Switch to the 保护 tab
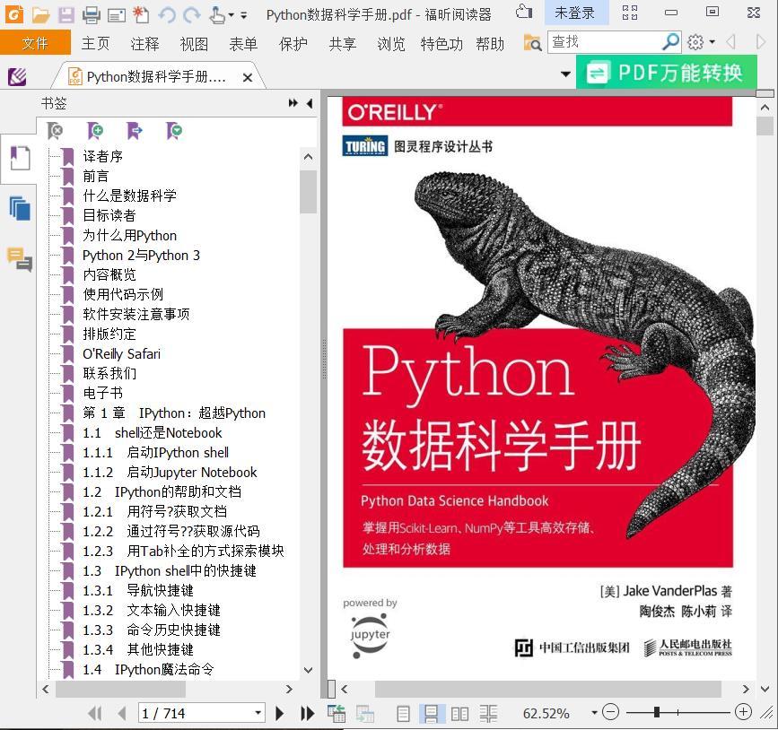778x730 pixels. coord(293,44)
